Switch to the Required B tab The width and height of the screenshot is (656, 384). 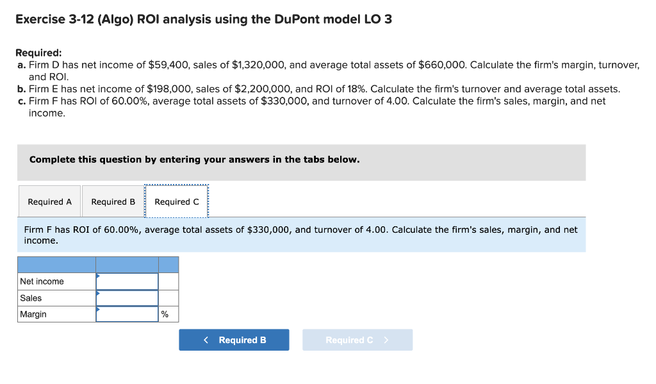tap(113, 201)
